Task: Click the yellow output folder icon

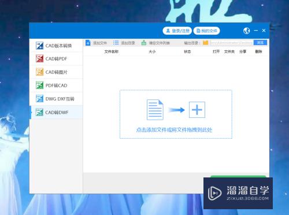Action: pyautogui.click(x=206, y=43)
